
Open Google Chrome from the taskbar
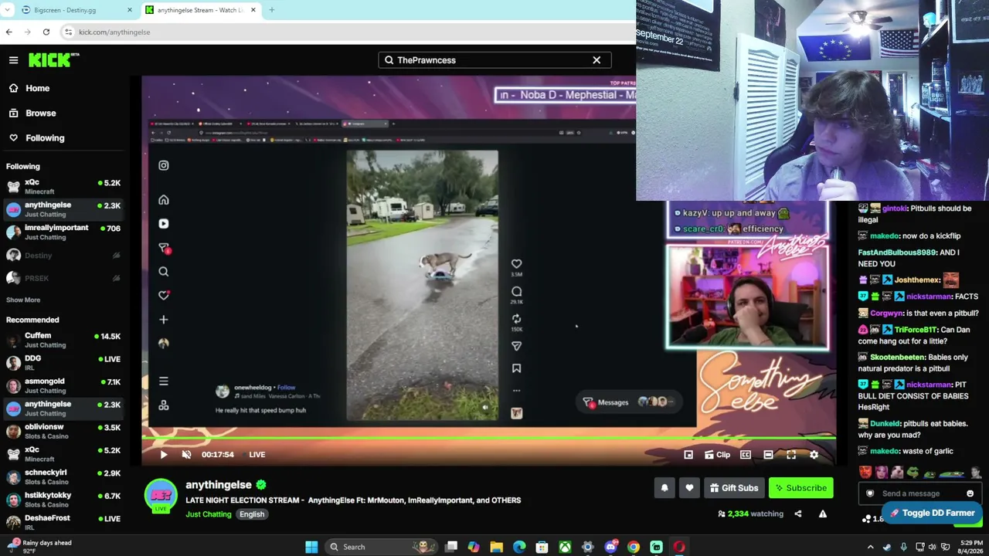click(634, 547)
